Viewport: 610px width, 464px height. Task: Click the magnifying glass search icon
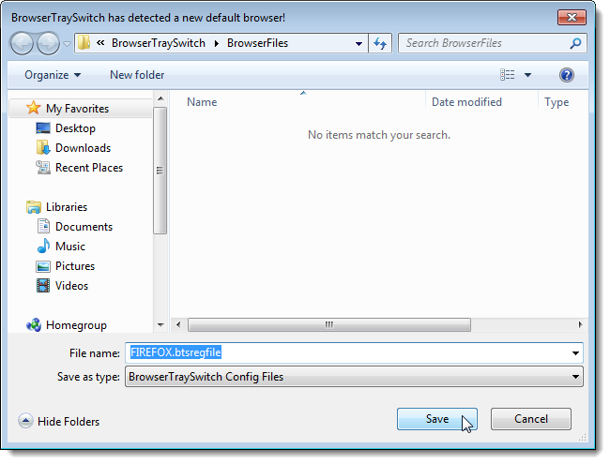coord(576,43)
